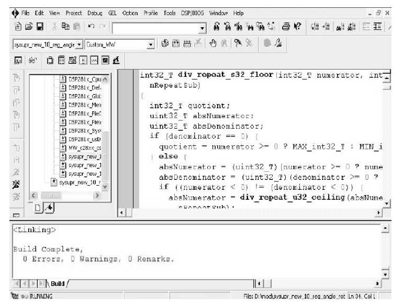Click the Open file folder icon
The image size is (403, 308).
[29, 27]
